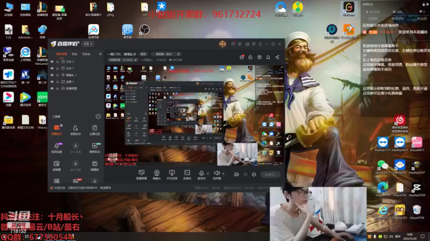Click the 修改 button beside stream title
This screenshot has height=241, width=430.
(x=144, y=54)
